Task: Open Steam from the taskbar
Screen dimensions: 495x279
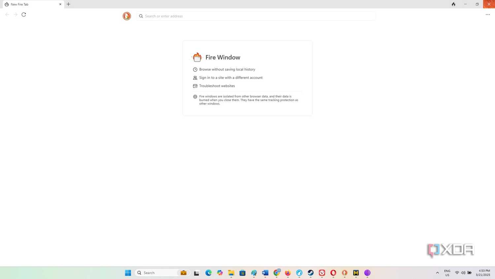Action: coord(311,273)
